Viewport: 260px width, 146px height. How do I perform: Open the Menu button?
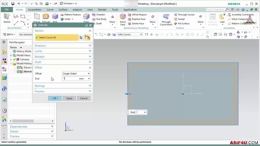tap(9, 34)
